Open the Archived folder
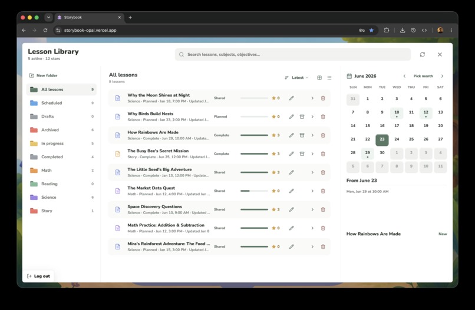The height and width of the screenshot is (310, 475). click(x=61, y=130)
